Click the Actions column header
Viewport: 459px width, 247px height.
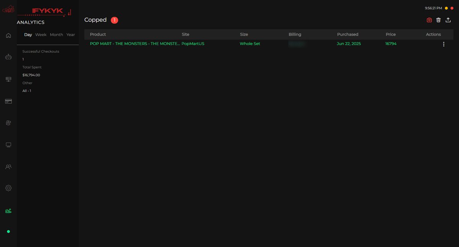coord(433,34)
